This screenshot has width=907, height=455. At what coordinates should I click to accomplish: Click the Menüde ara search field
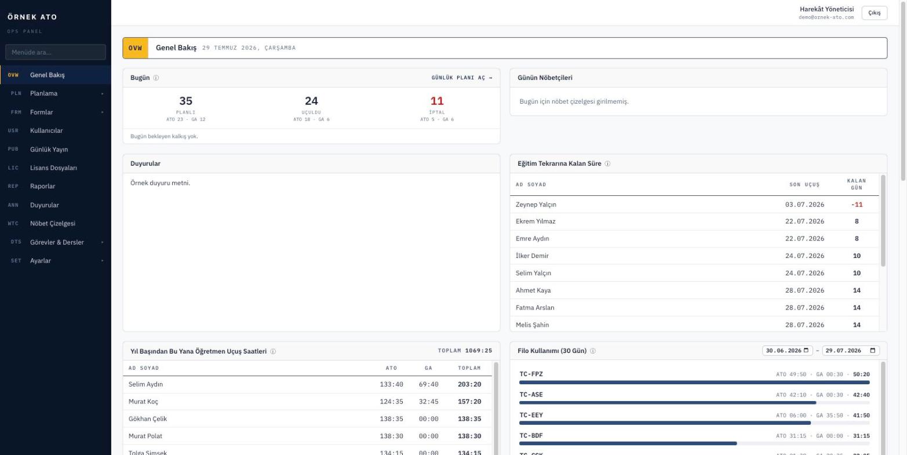pos(56,52)
